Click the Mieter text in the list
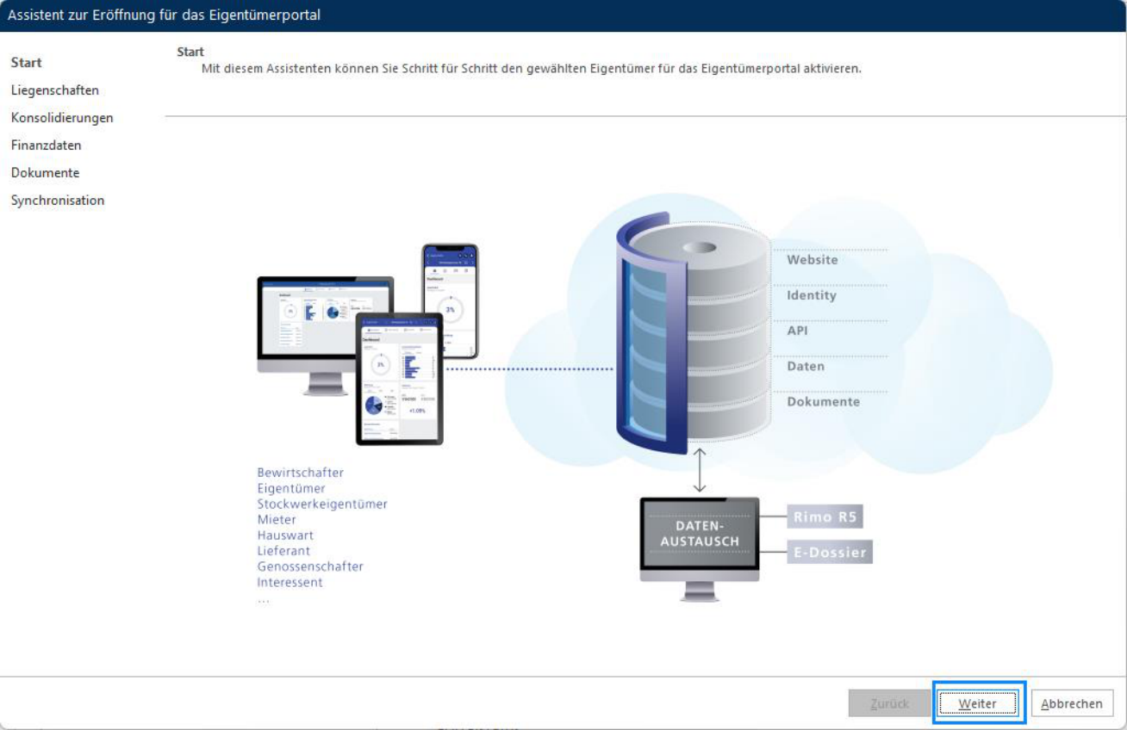 (277, 519)
